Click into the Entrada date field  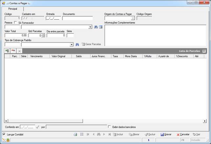pyautogui.click(x=53, y=18)
